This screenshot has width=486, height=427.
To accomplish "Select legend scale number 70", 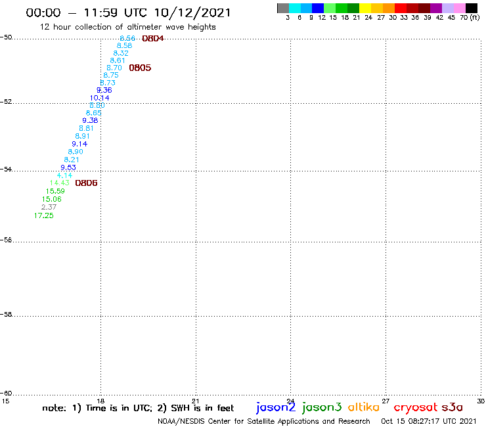I will (464, 18).
